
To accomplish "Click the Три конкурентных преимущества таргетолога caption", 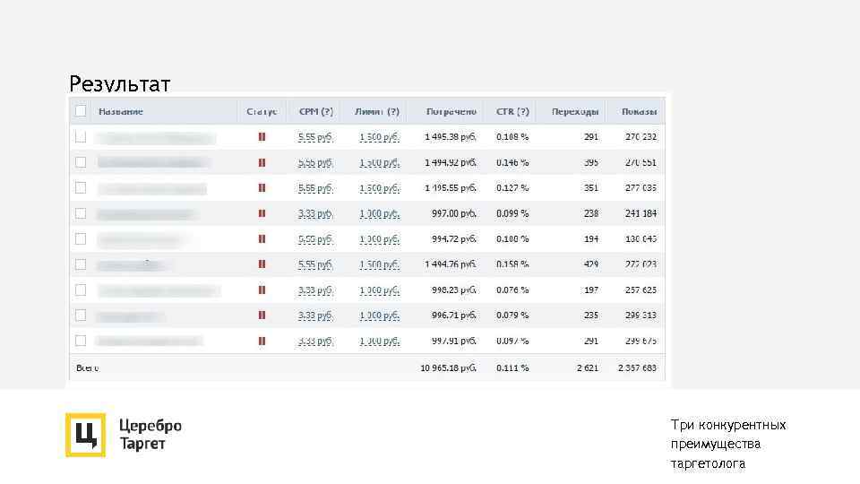I will pyautogui.click(x=727, y=444).
